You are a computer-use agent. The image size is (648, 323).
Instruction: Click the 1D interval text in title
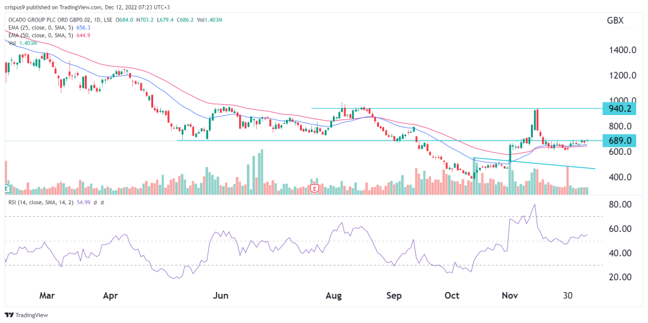95,20
